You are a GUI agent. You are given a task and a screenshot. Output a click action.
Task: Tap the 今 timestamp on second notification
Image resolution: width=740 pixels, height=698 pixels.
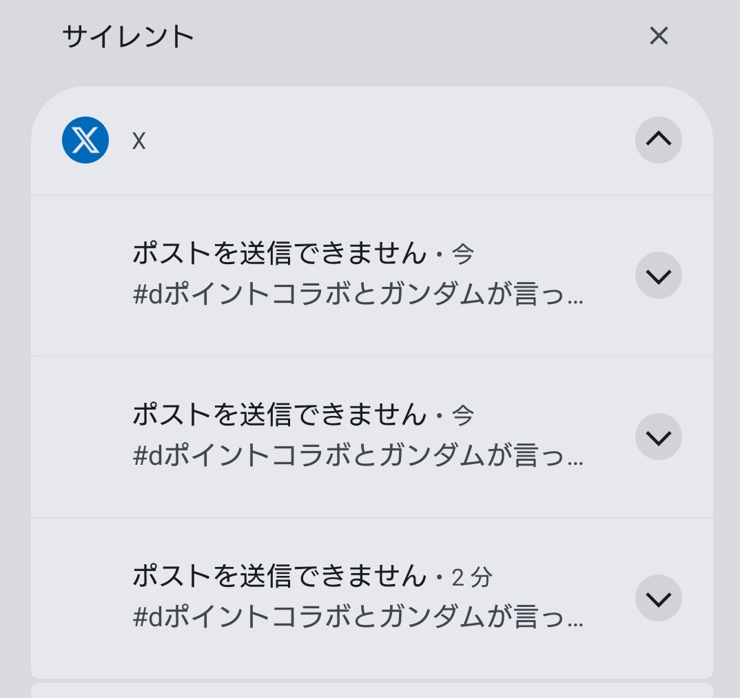pos(463,415)
